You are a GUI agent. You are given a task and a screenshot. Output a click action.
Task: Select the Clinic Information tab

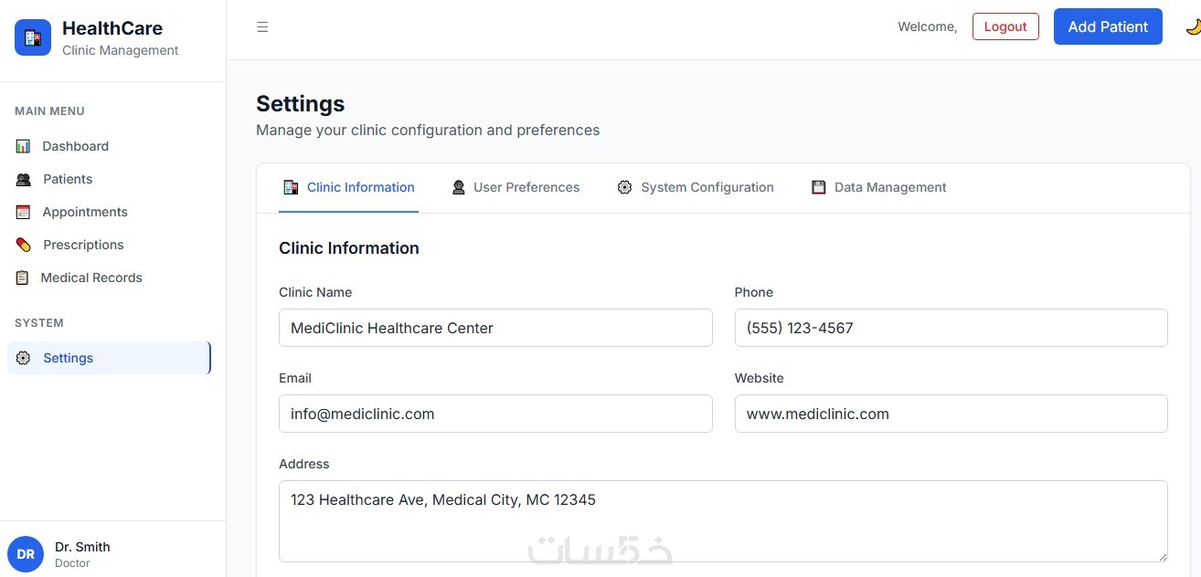[348, 187]
